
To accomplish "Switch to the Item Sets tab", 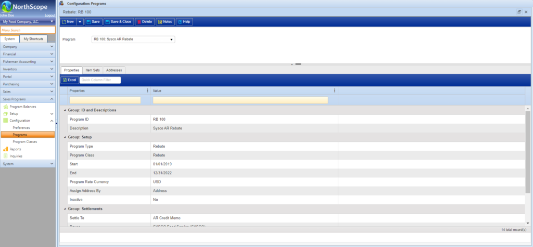I will point(93,70).
